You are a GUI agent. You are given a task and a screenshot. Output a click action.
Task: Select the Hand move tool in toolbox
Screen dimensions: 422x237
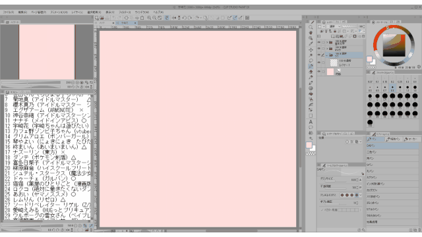pos(311,32)
